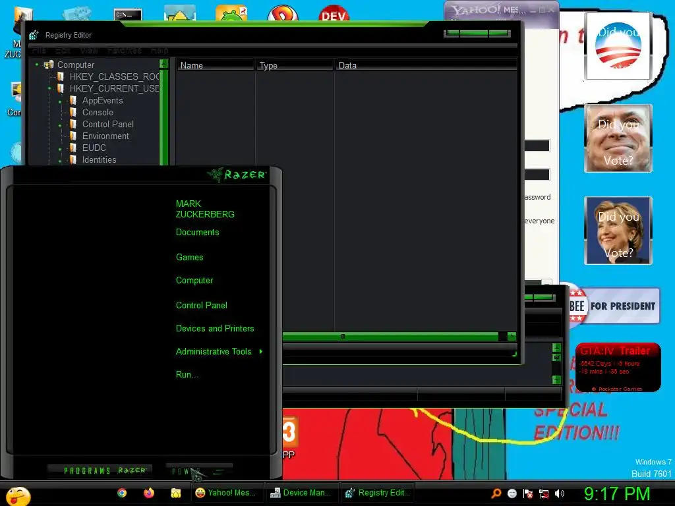The width and height of the screenshot is (675, 506).
Task: Sort by the Data column header
Action: [426, 65]
